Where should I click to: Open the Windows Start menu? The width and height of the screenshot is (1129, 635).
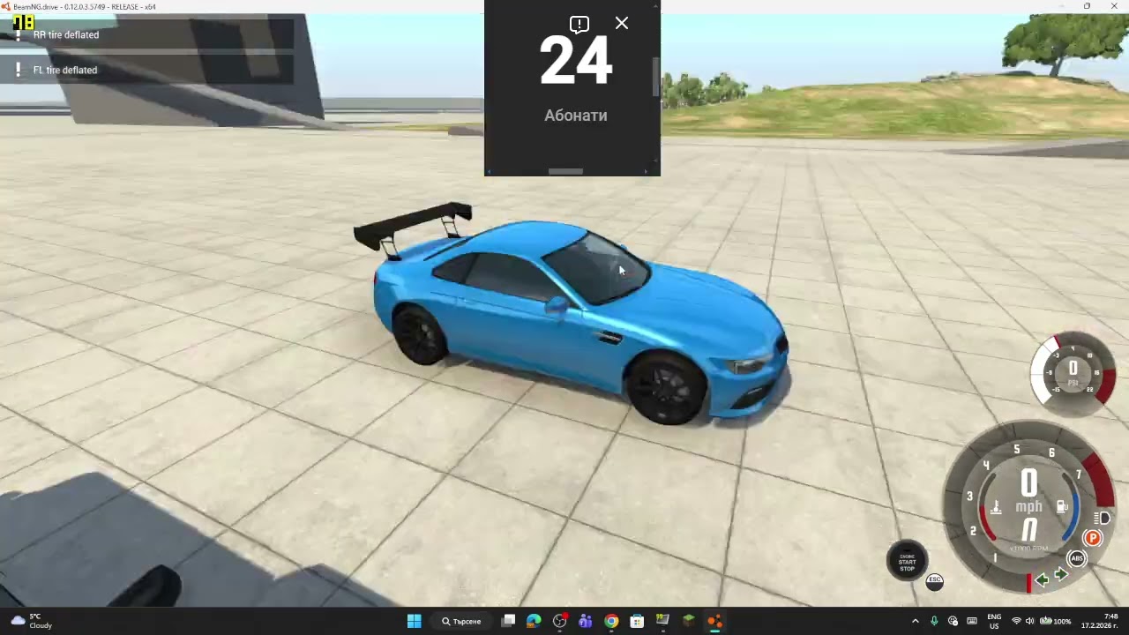tap(414, 621)
